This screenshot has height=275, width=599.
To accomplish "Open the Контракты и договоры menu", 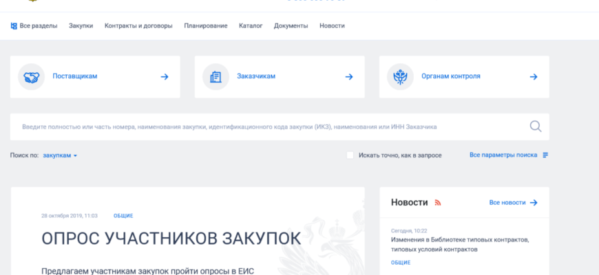I will [138, 26].
